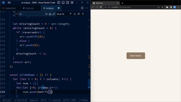Click Prettier status bar item
This screenshot has height=102, width=181.
[x=83, y=100]
